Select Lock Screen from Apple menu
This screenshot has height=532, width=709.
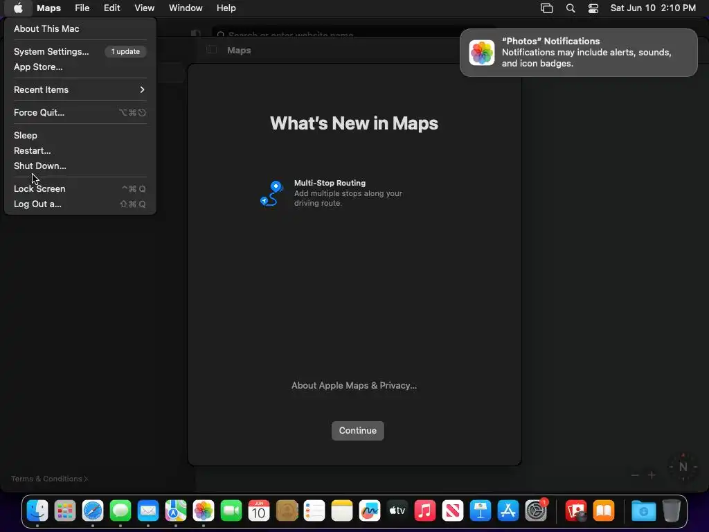[80, 188]
